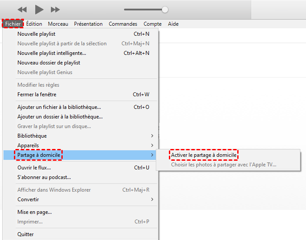Open the Aide menu
306x240 pixels.
(173, 24)
